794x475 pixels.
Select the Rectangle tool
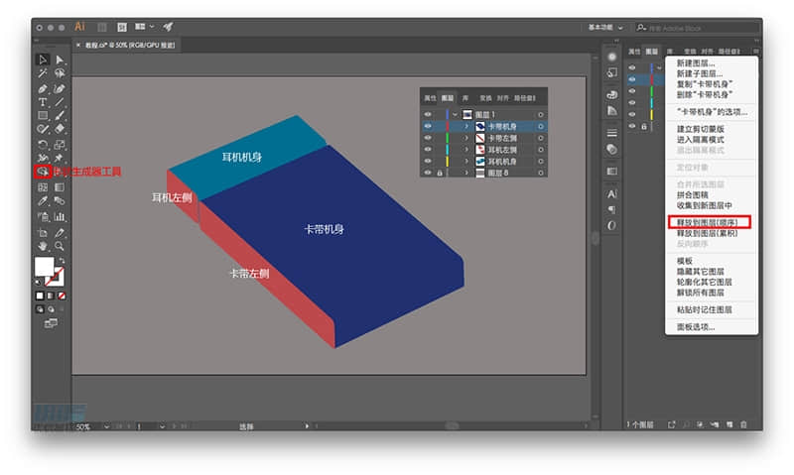click(43, 115)
